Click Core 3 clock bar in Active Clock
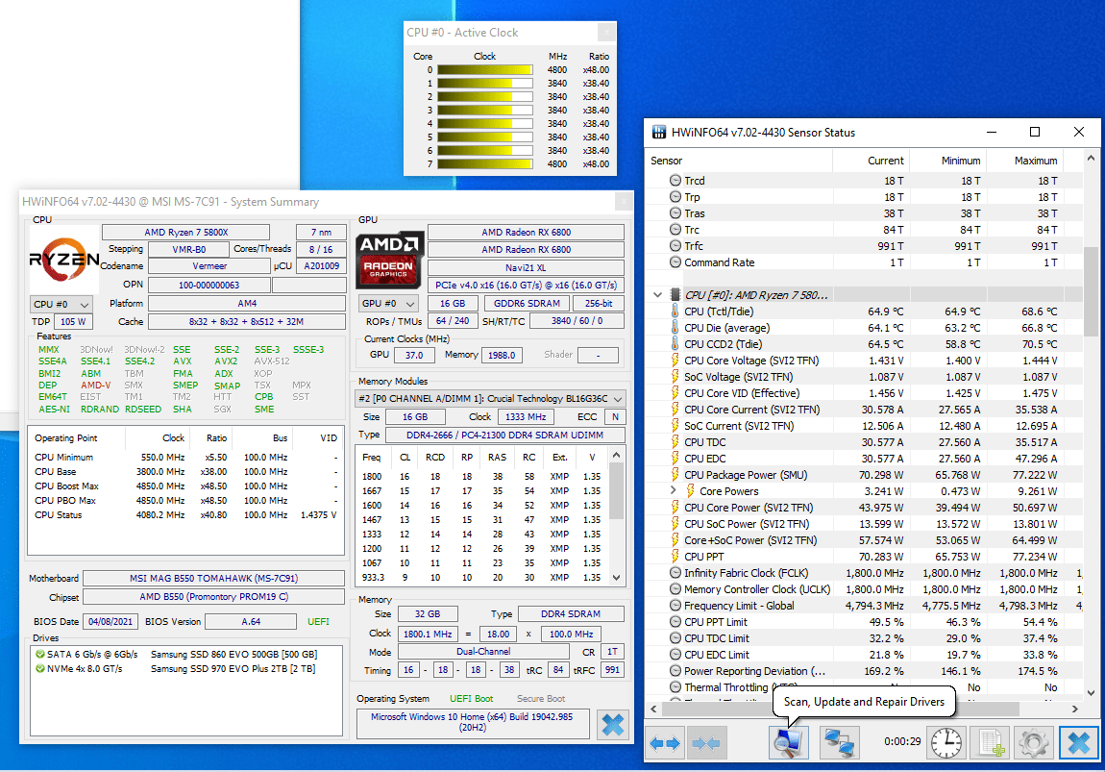The image size is (1105, 772). (x=485, y=110)
